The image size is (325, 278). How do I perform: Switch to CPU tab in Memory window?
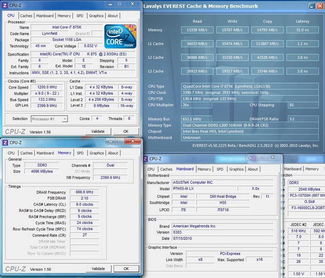pyautogui.click(x=11, y=153)
